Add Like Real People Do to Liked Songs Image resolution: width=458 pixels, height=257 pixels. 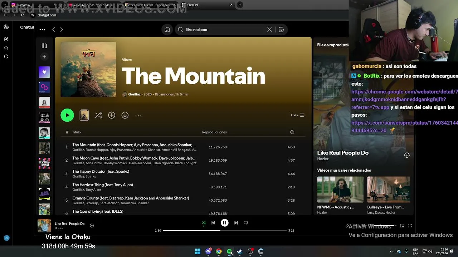(92, 226)
